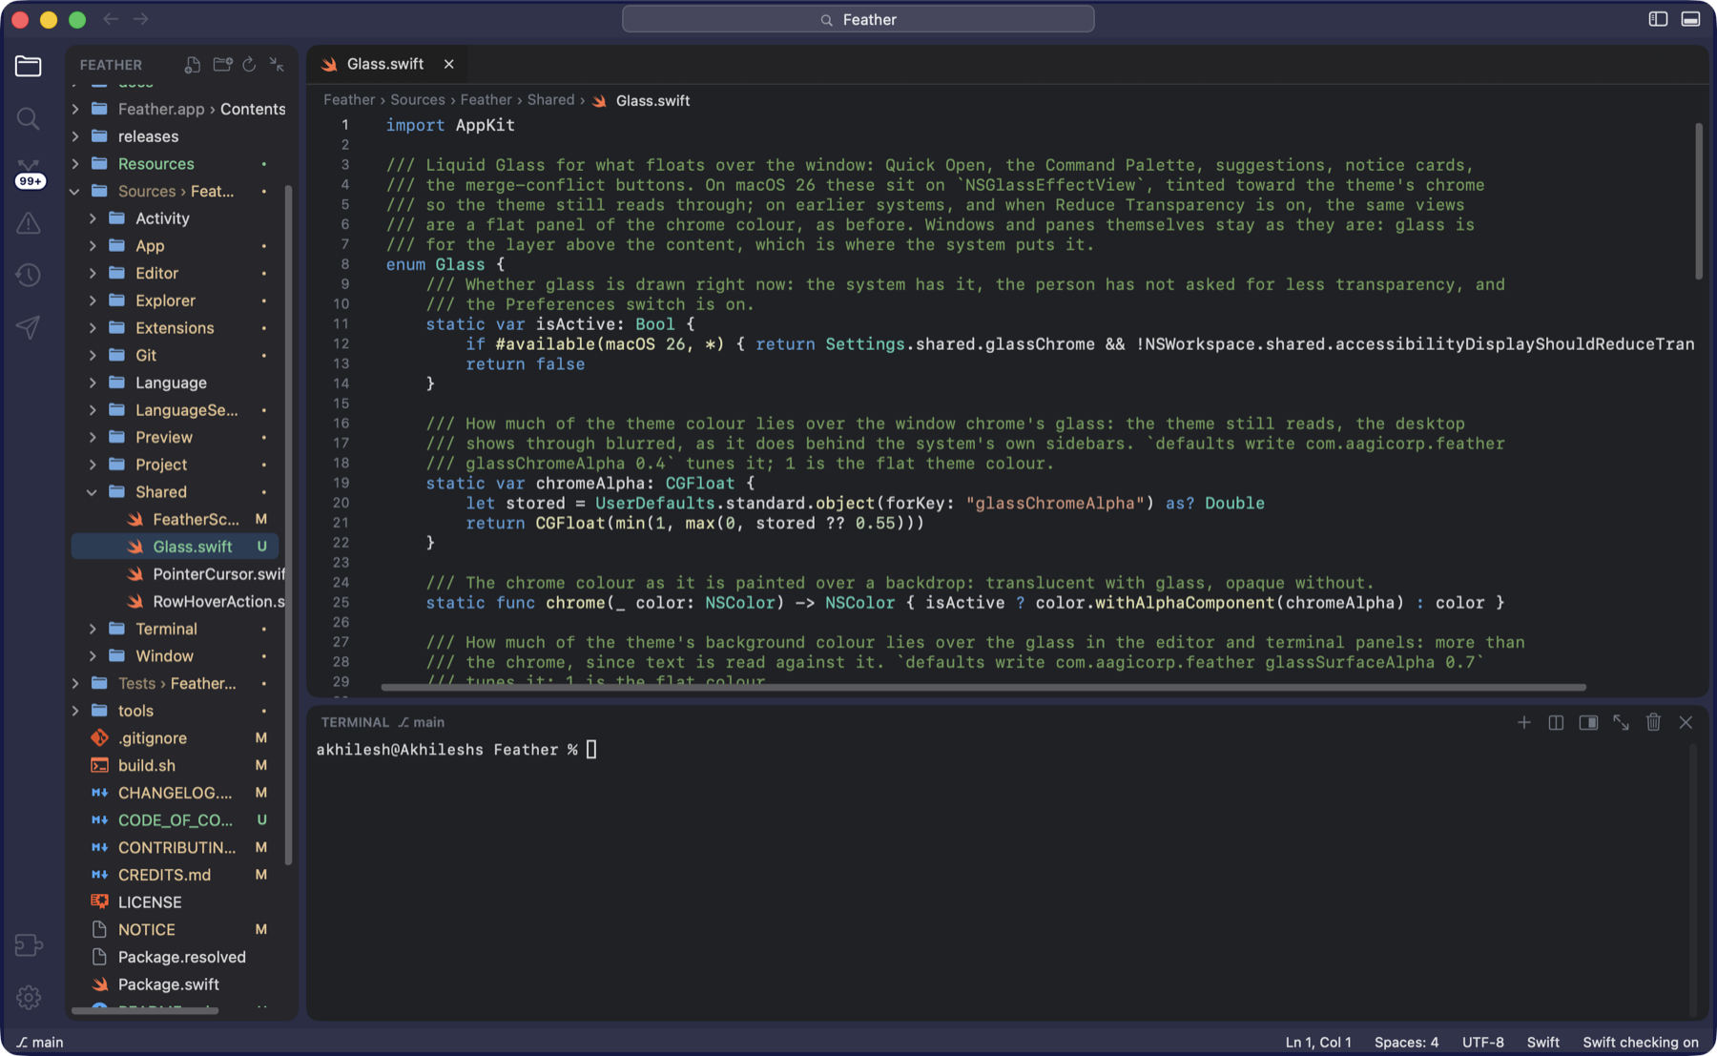Open the Search magnifier in activity bar
Viewport: 1717px width, 1056px height.
tap(29, 118)
